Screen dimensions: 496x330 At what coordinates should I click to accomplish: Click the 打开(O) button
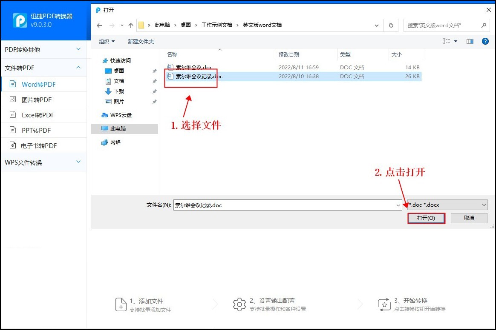(426, 218)
